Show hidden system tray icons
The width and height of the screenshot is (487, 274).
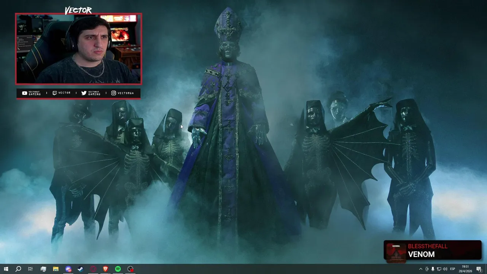tap(420, 269)
